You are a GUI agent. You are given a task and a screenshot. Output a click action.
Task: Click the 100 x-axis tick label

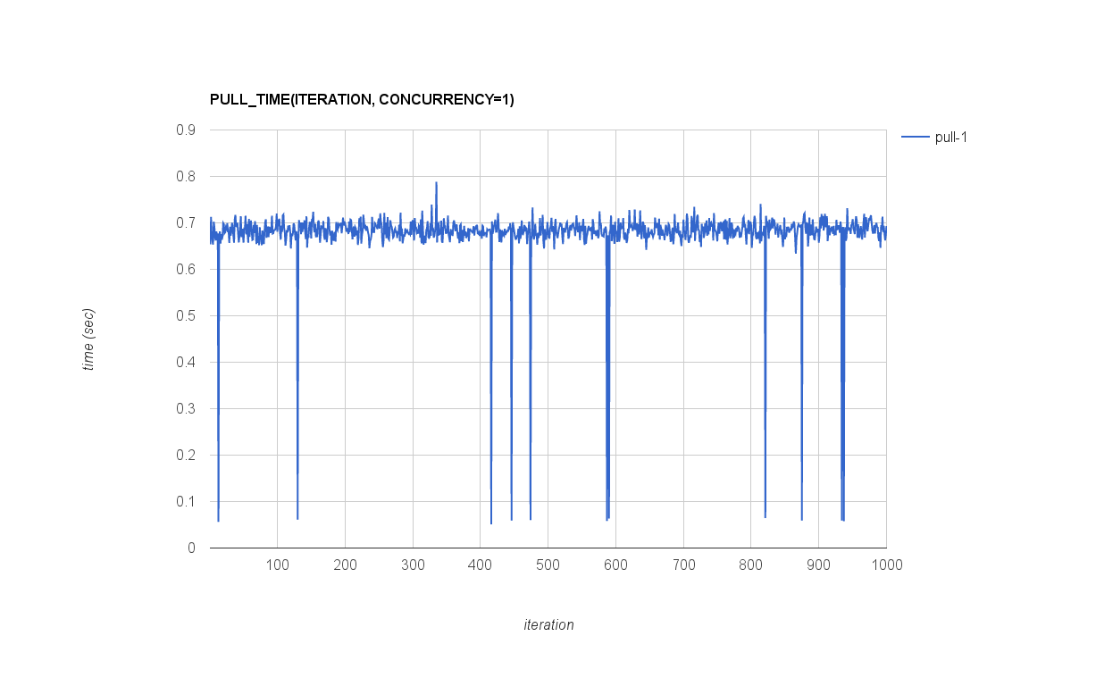coord(277,565)
